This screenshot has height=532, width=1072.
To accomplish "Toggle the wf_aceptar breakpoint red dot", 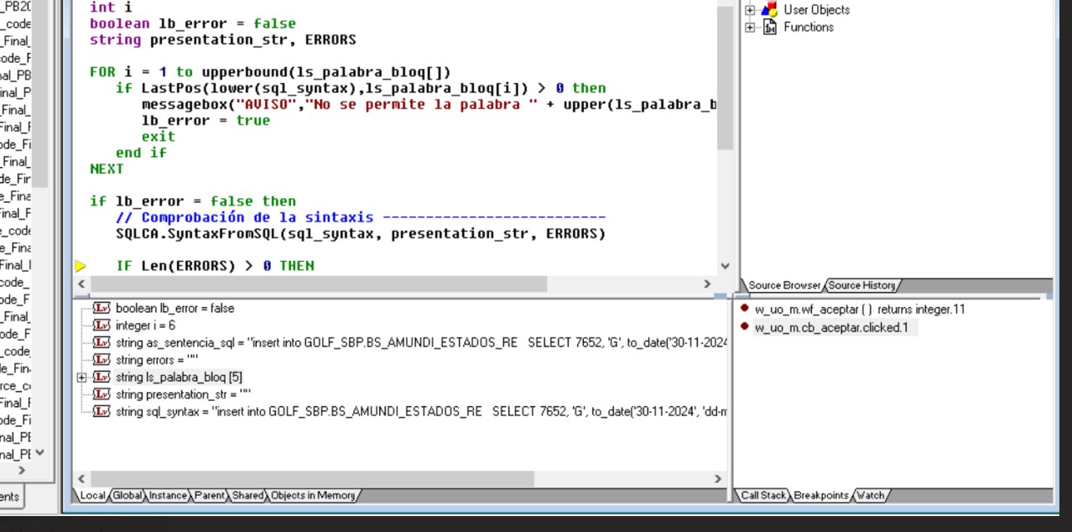I will tap(744, 309).
